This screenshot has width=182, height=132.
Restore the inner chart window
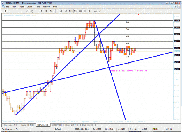(175, 7)
